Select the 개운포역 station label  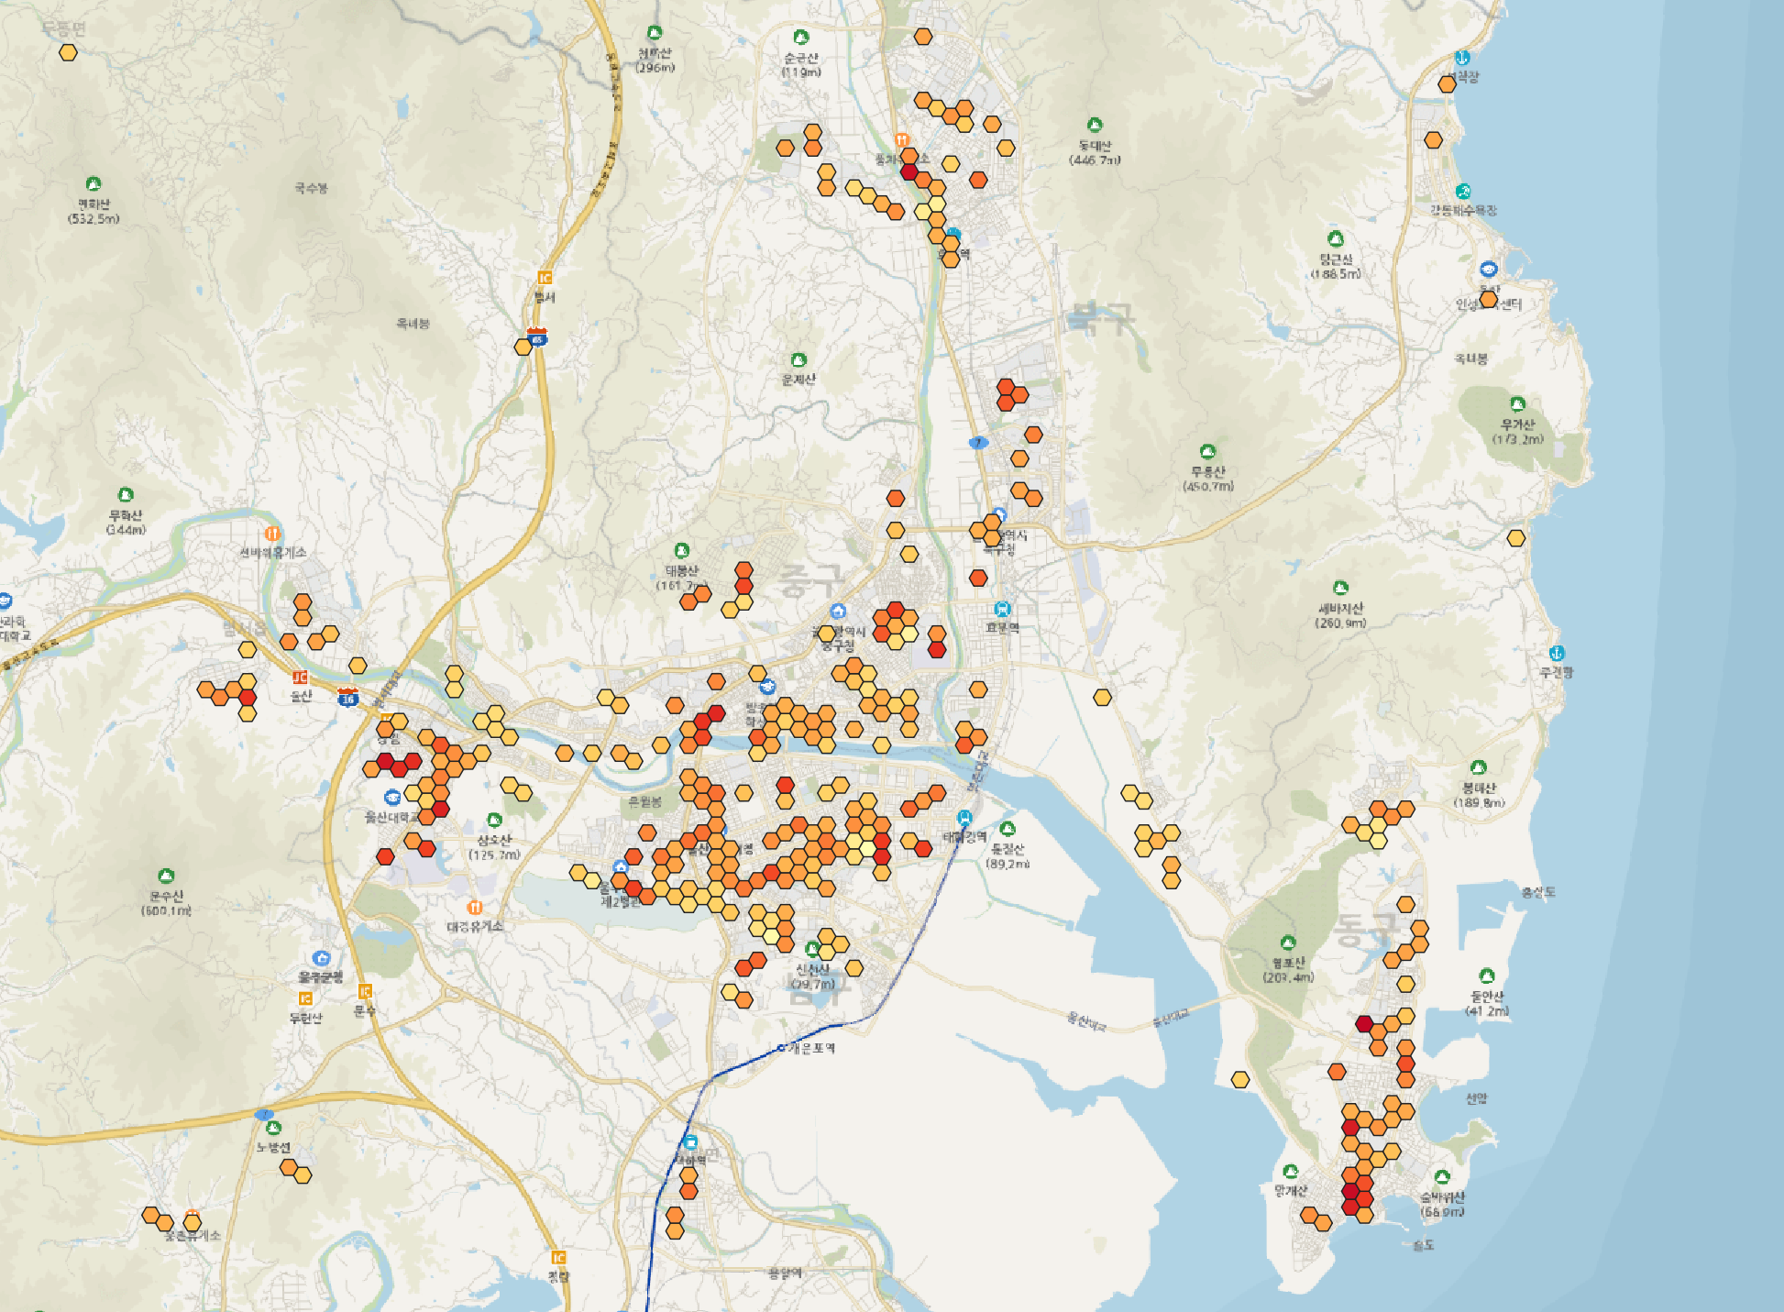812,1048
